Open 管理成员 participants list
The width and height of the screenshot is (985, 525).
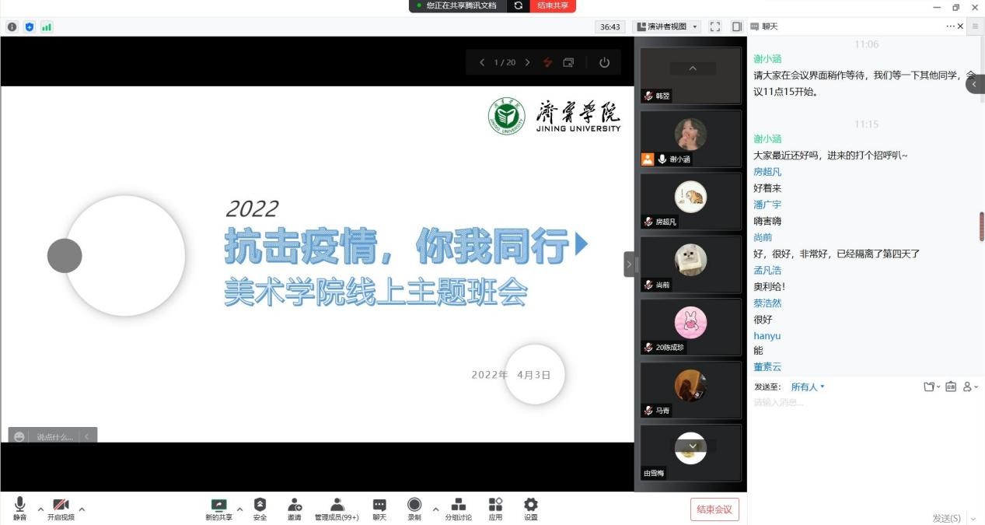click(337, 509)
